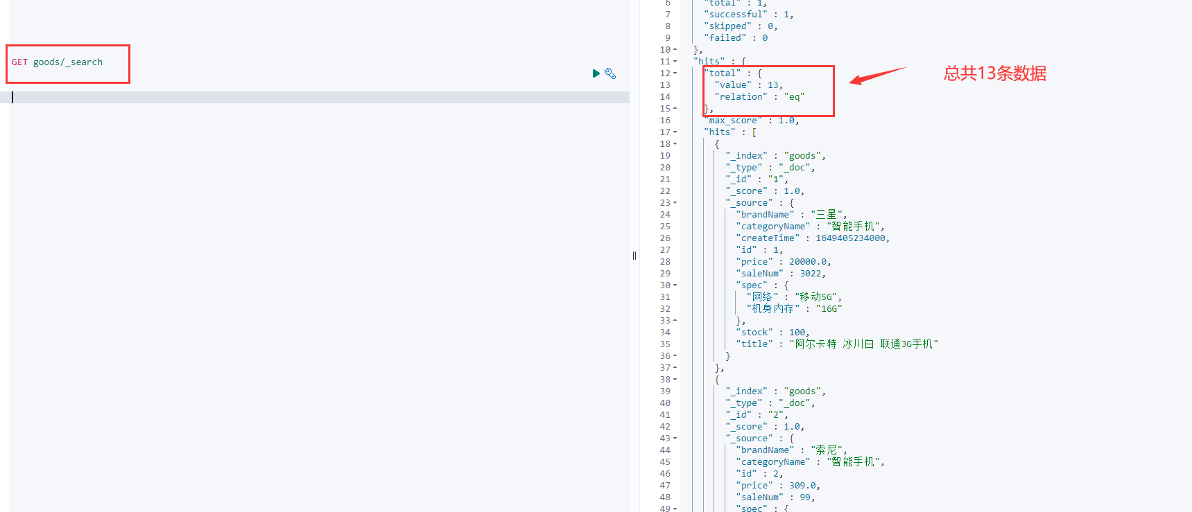Click "_index" : "goods" on line 19
1192x512 pixels.
[776, 156]
